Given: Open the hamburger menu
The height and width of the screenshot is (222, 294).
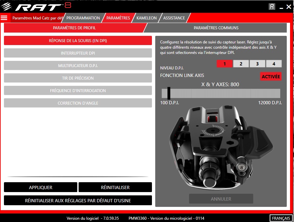Looking at the screenshot, I should [x=4, y=18].
